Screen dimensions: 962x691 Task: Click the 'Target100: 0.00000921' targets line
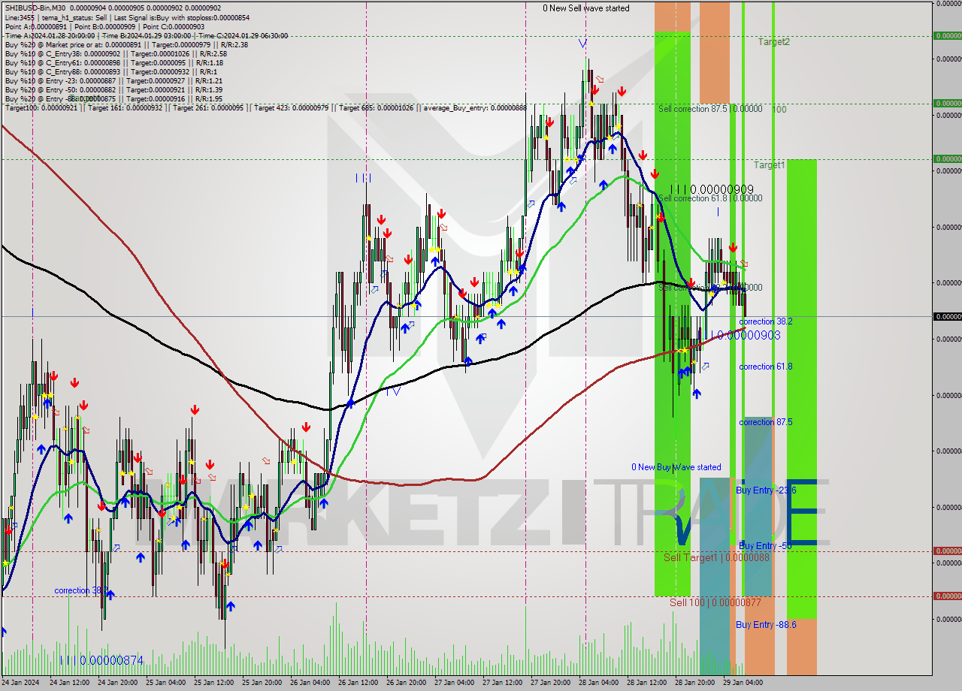(x=266, y=108)
